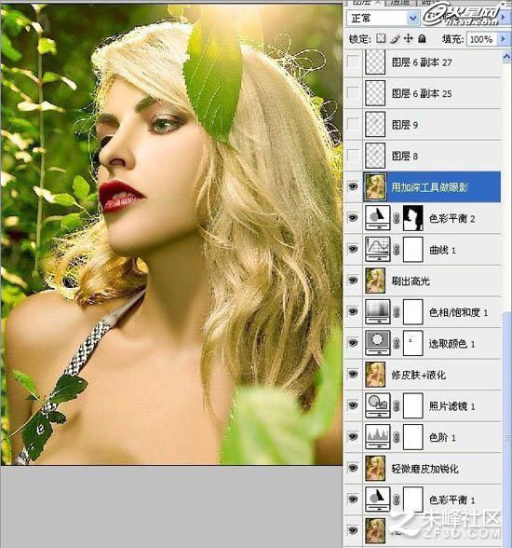Click the lock position move icon
The height and width of the screenshot is (548, 512).
[408, 38]
